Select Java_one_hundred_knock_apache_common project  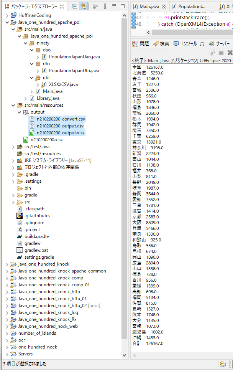pos(62,271)
